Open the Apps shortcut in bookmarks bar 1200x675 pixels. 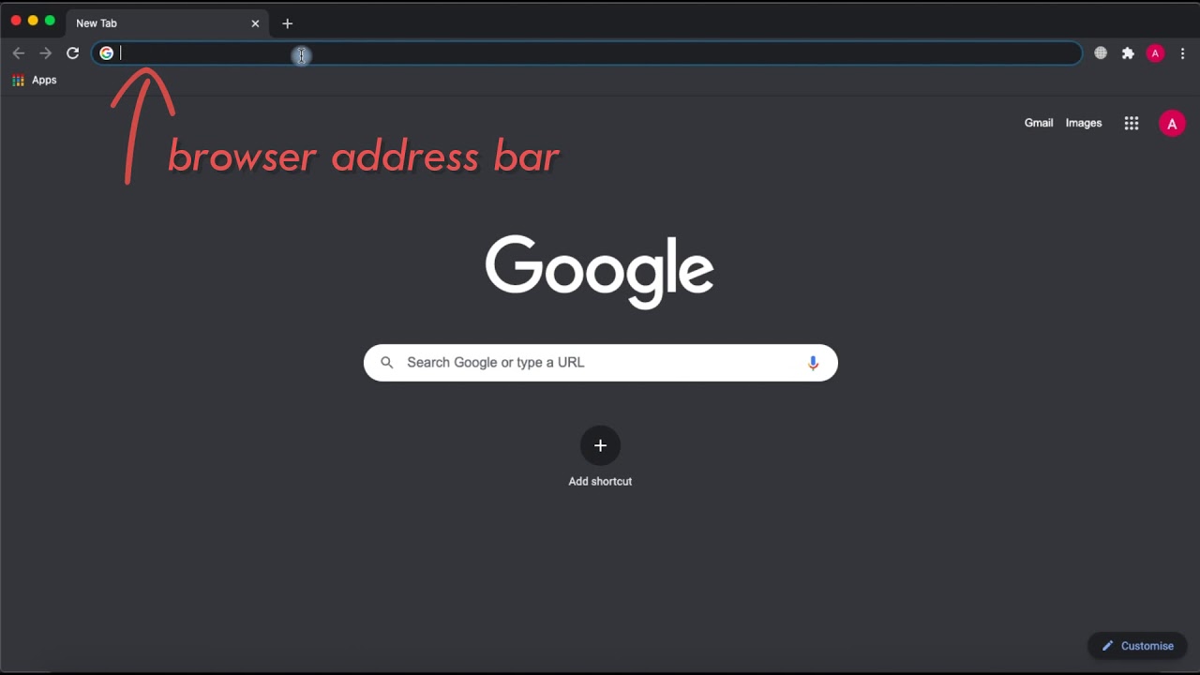(x=35, y=81)
